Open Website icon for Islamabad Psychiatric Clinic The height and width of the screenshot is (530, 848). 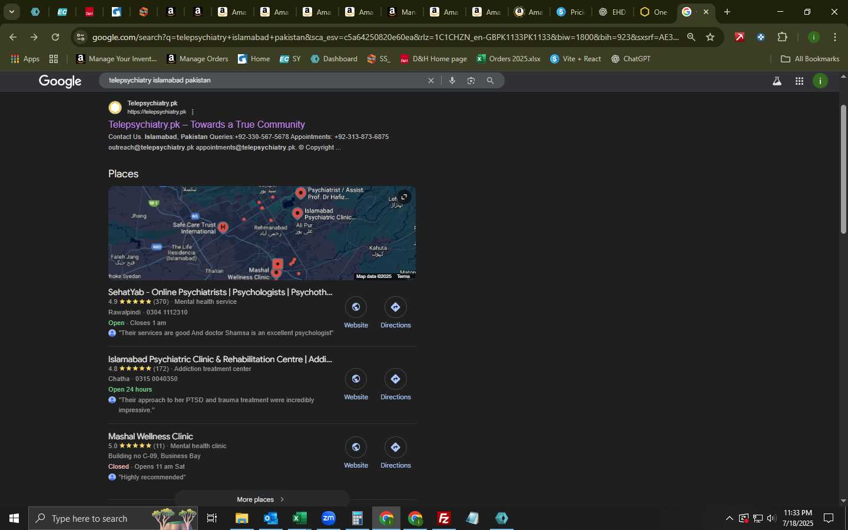point(356,379)
